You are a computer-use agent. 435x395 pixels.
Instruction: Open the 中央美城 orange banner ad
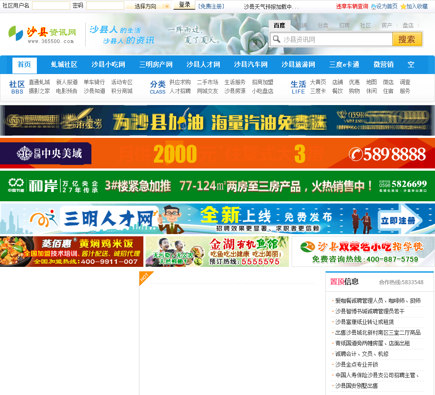pyautogui.click(x=217, y=153)
